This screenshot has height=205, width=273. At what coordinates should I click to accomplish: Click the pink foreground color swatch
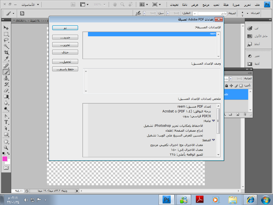click(5, 159)
